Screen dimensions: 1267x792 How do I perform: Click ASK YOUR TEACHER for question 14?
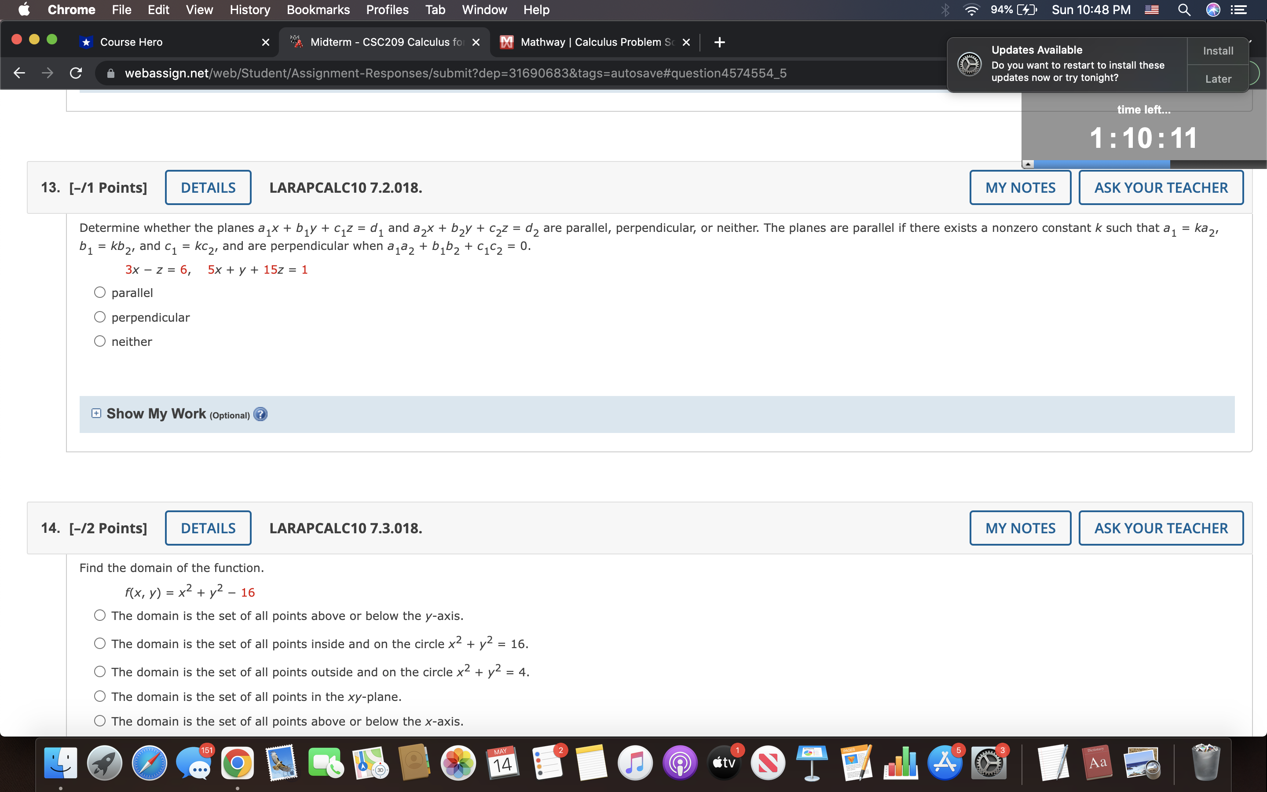coord(1160,528)
